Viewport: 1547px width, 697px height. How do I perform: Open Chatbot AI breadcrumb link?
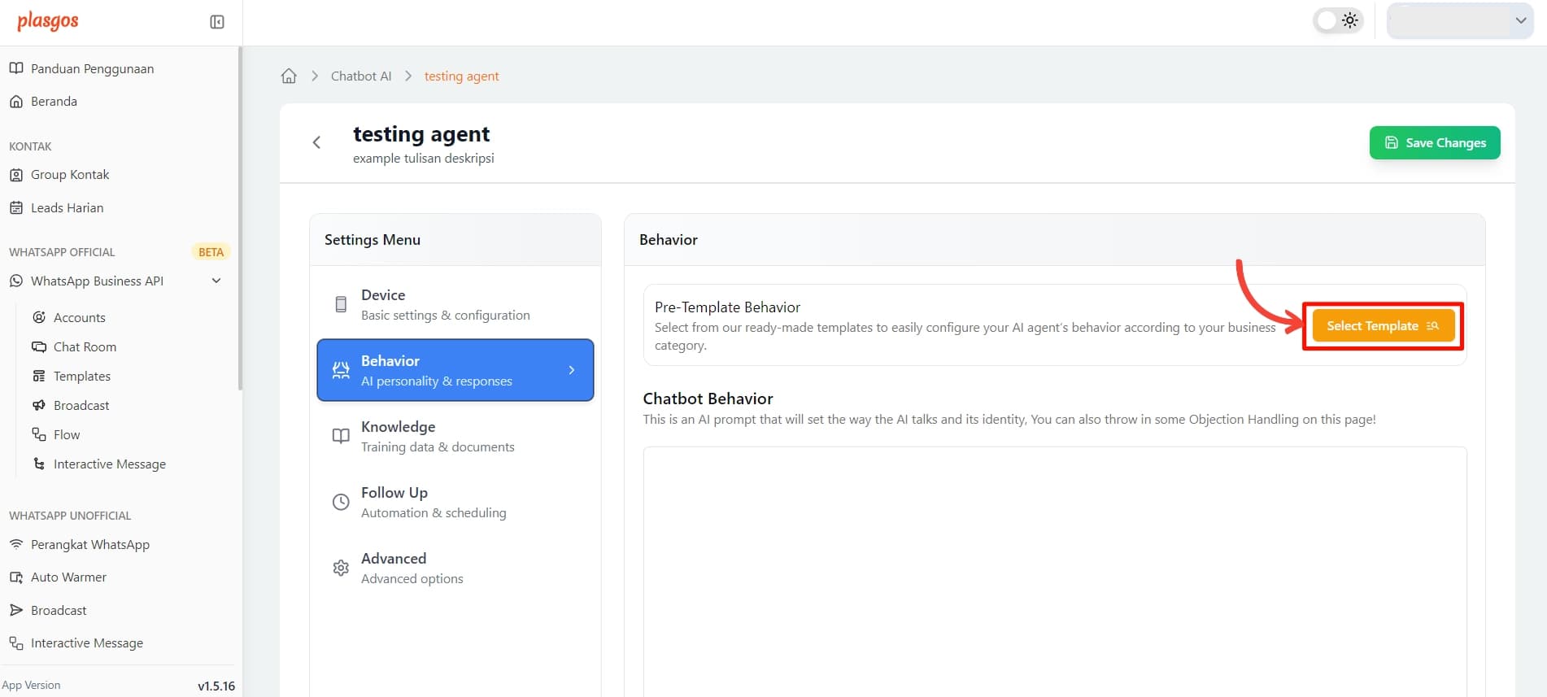click(x=361, y=76)
